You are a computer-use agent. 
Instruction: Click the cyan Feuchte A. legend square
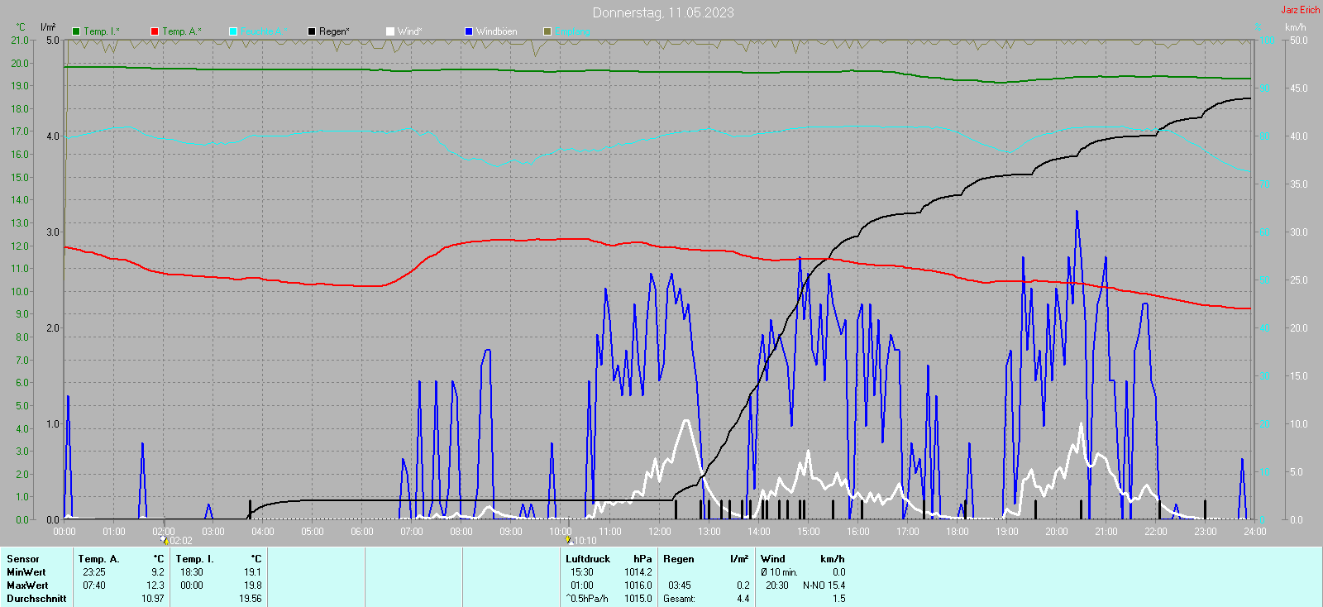pyautogui.click(x=233, y=31)
